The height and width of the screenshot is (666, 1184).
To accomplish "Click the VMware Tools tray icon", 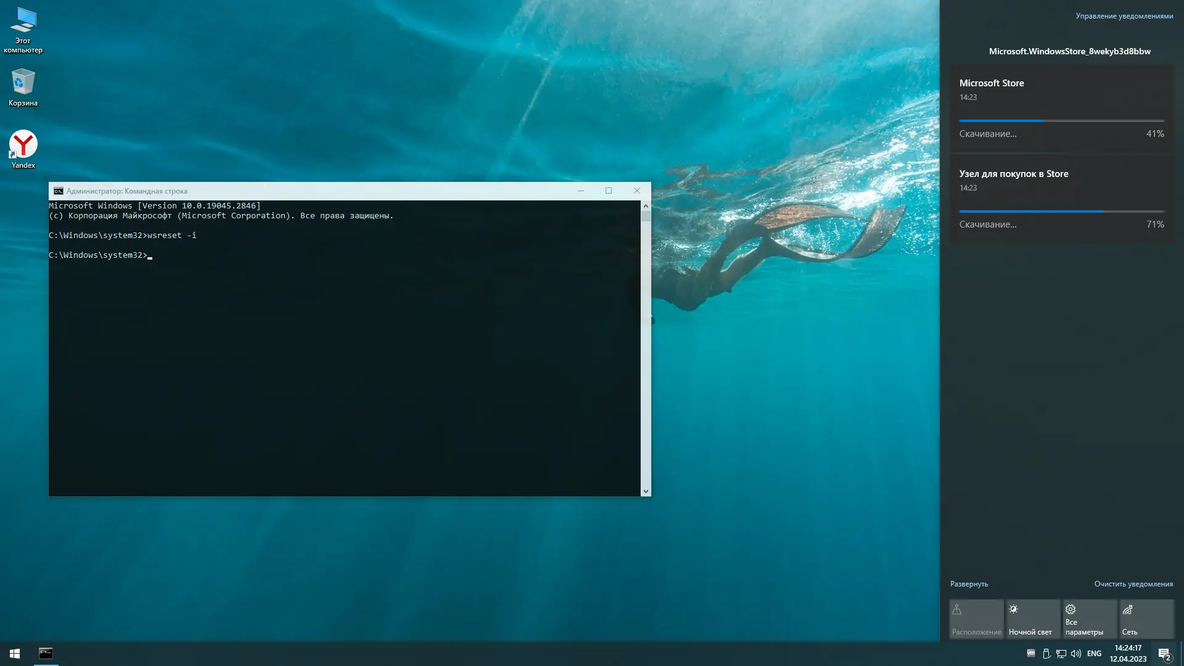I will click(x=1031, y=654).
